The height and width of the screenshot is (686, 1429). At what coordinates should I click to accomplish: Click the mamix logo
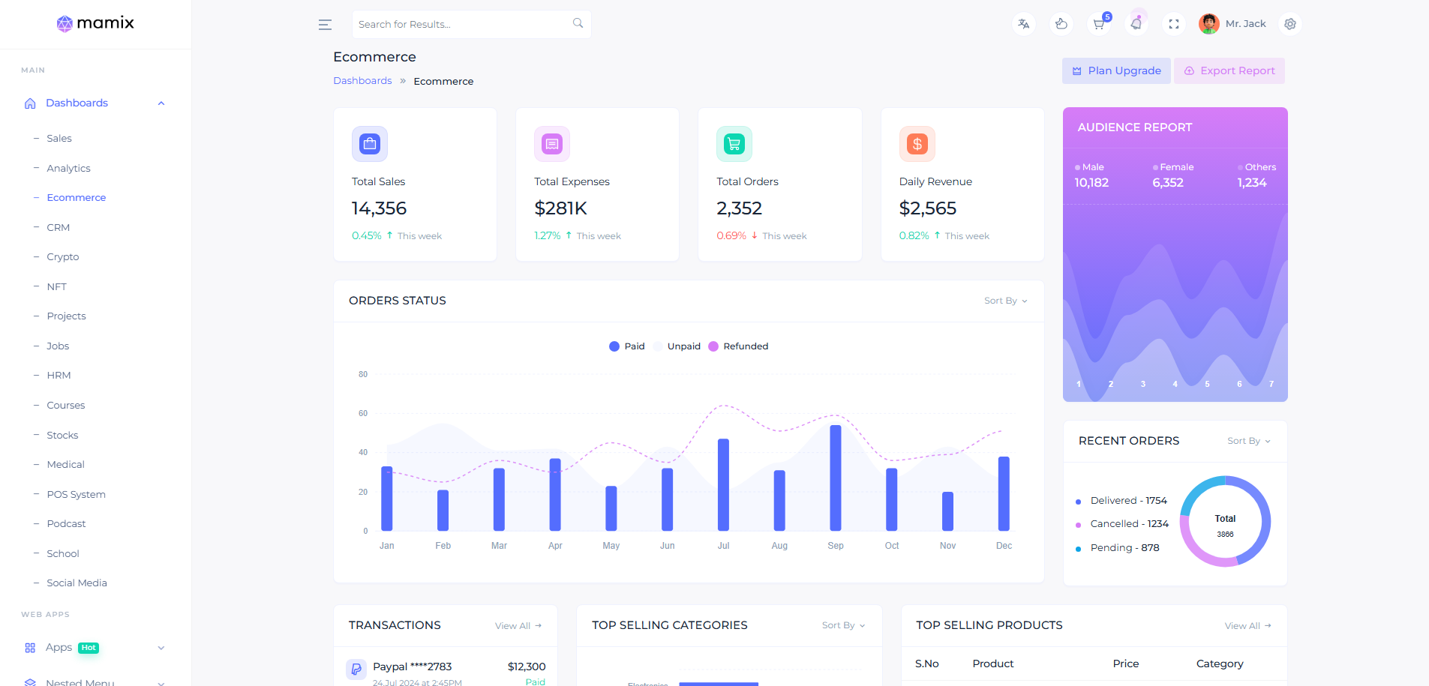(x=95, y=23)
